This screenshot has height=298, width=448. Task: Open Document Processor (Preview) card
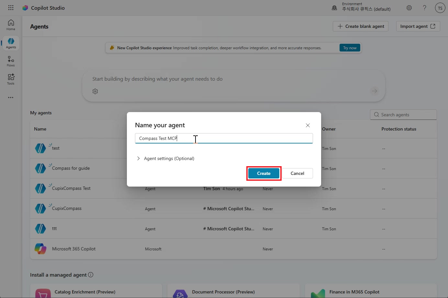(x=233, y=291)
